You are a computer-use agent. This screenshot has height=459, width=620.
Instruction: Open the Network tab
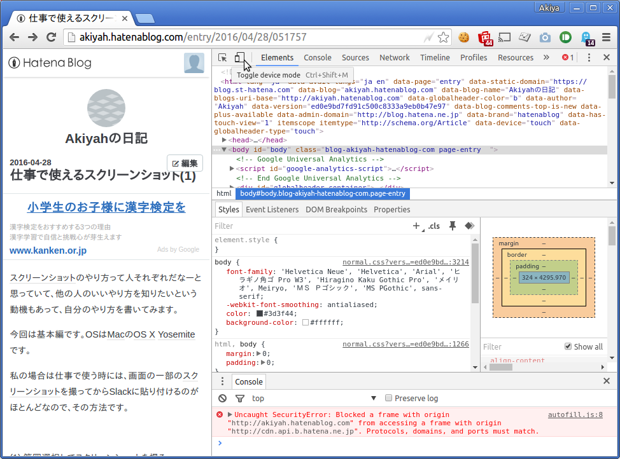pyautogui.click(x=395, y=58)
